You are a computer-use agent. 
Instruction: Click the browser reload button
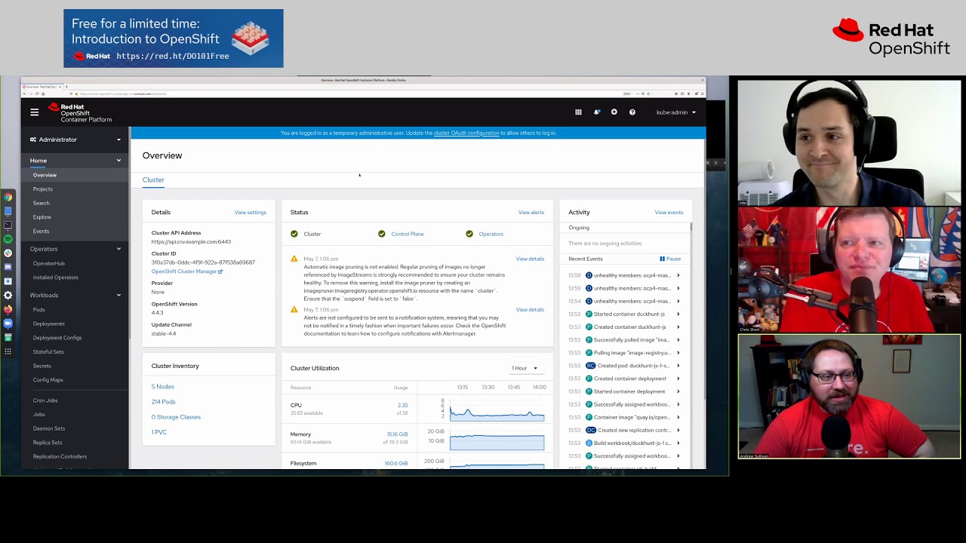pos(37,94)
